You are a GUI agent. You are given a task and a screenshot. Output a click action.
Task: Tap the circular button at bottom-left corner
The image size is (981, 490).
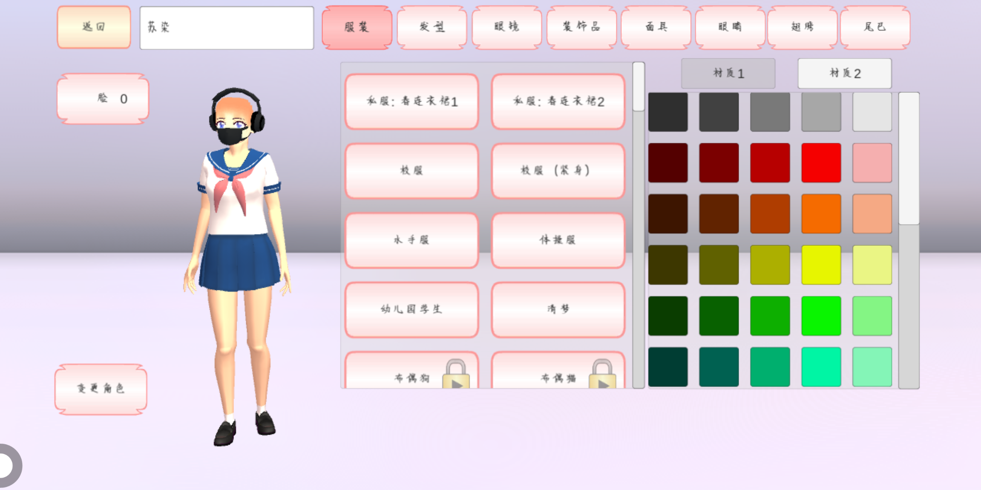6,465
